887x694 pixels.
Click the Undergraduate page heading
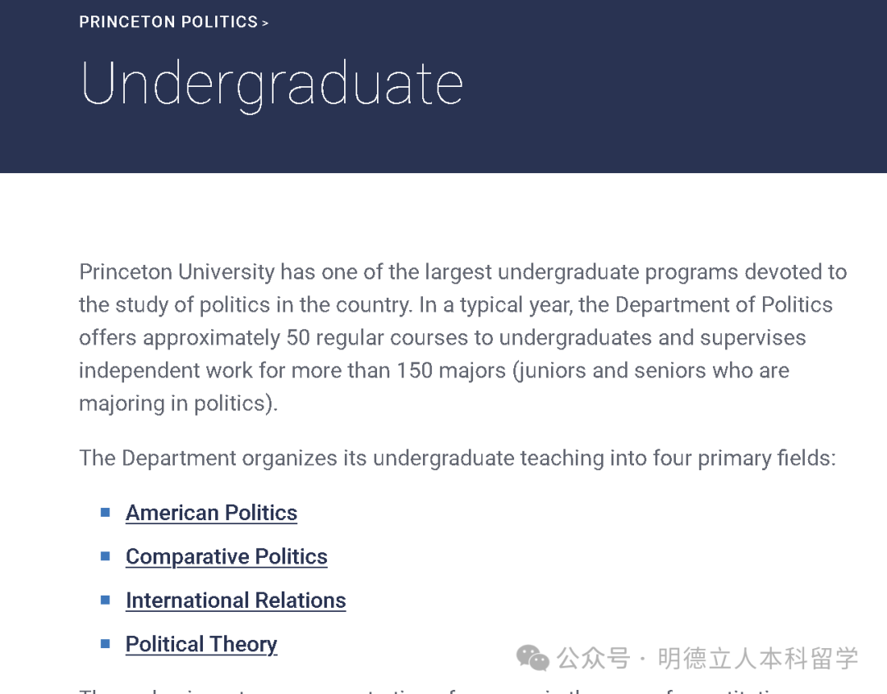coord(272,83)
